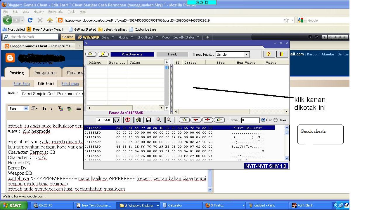Click the sun-shaped process icon in SHY
Image resolution: width=374 pixels, height=210 pixels.
(x=103, y=54)
